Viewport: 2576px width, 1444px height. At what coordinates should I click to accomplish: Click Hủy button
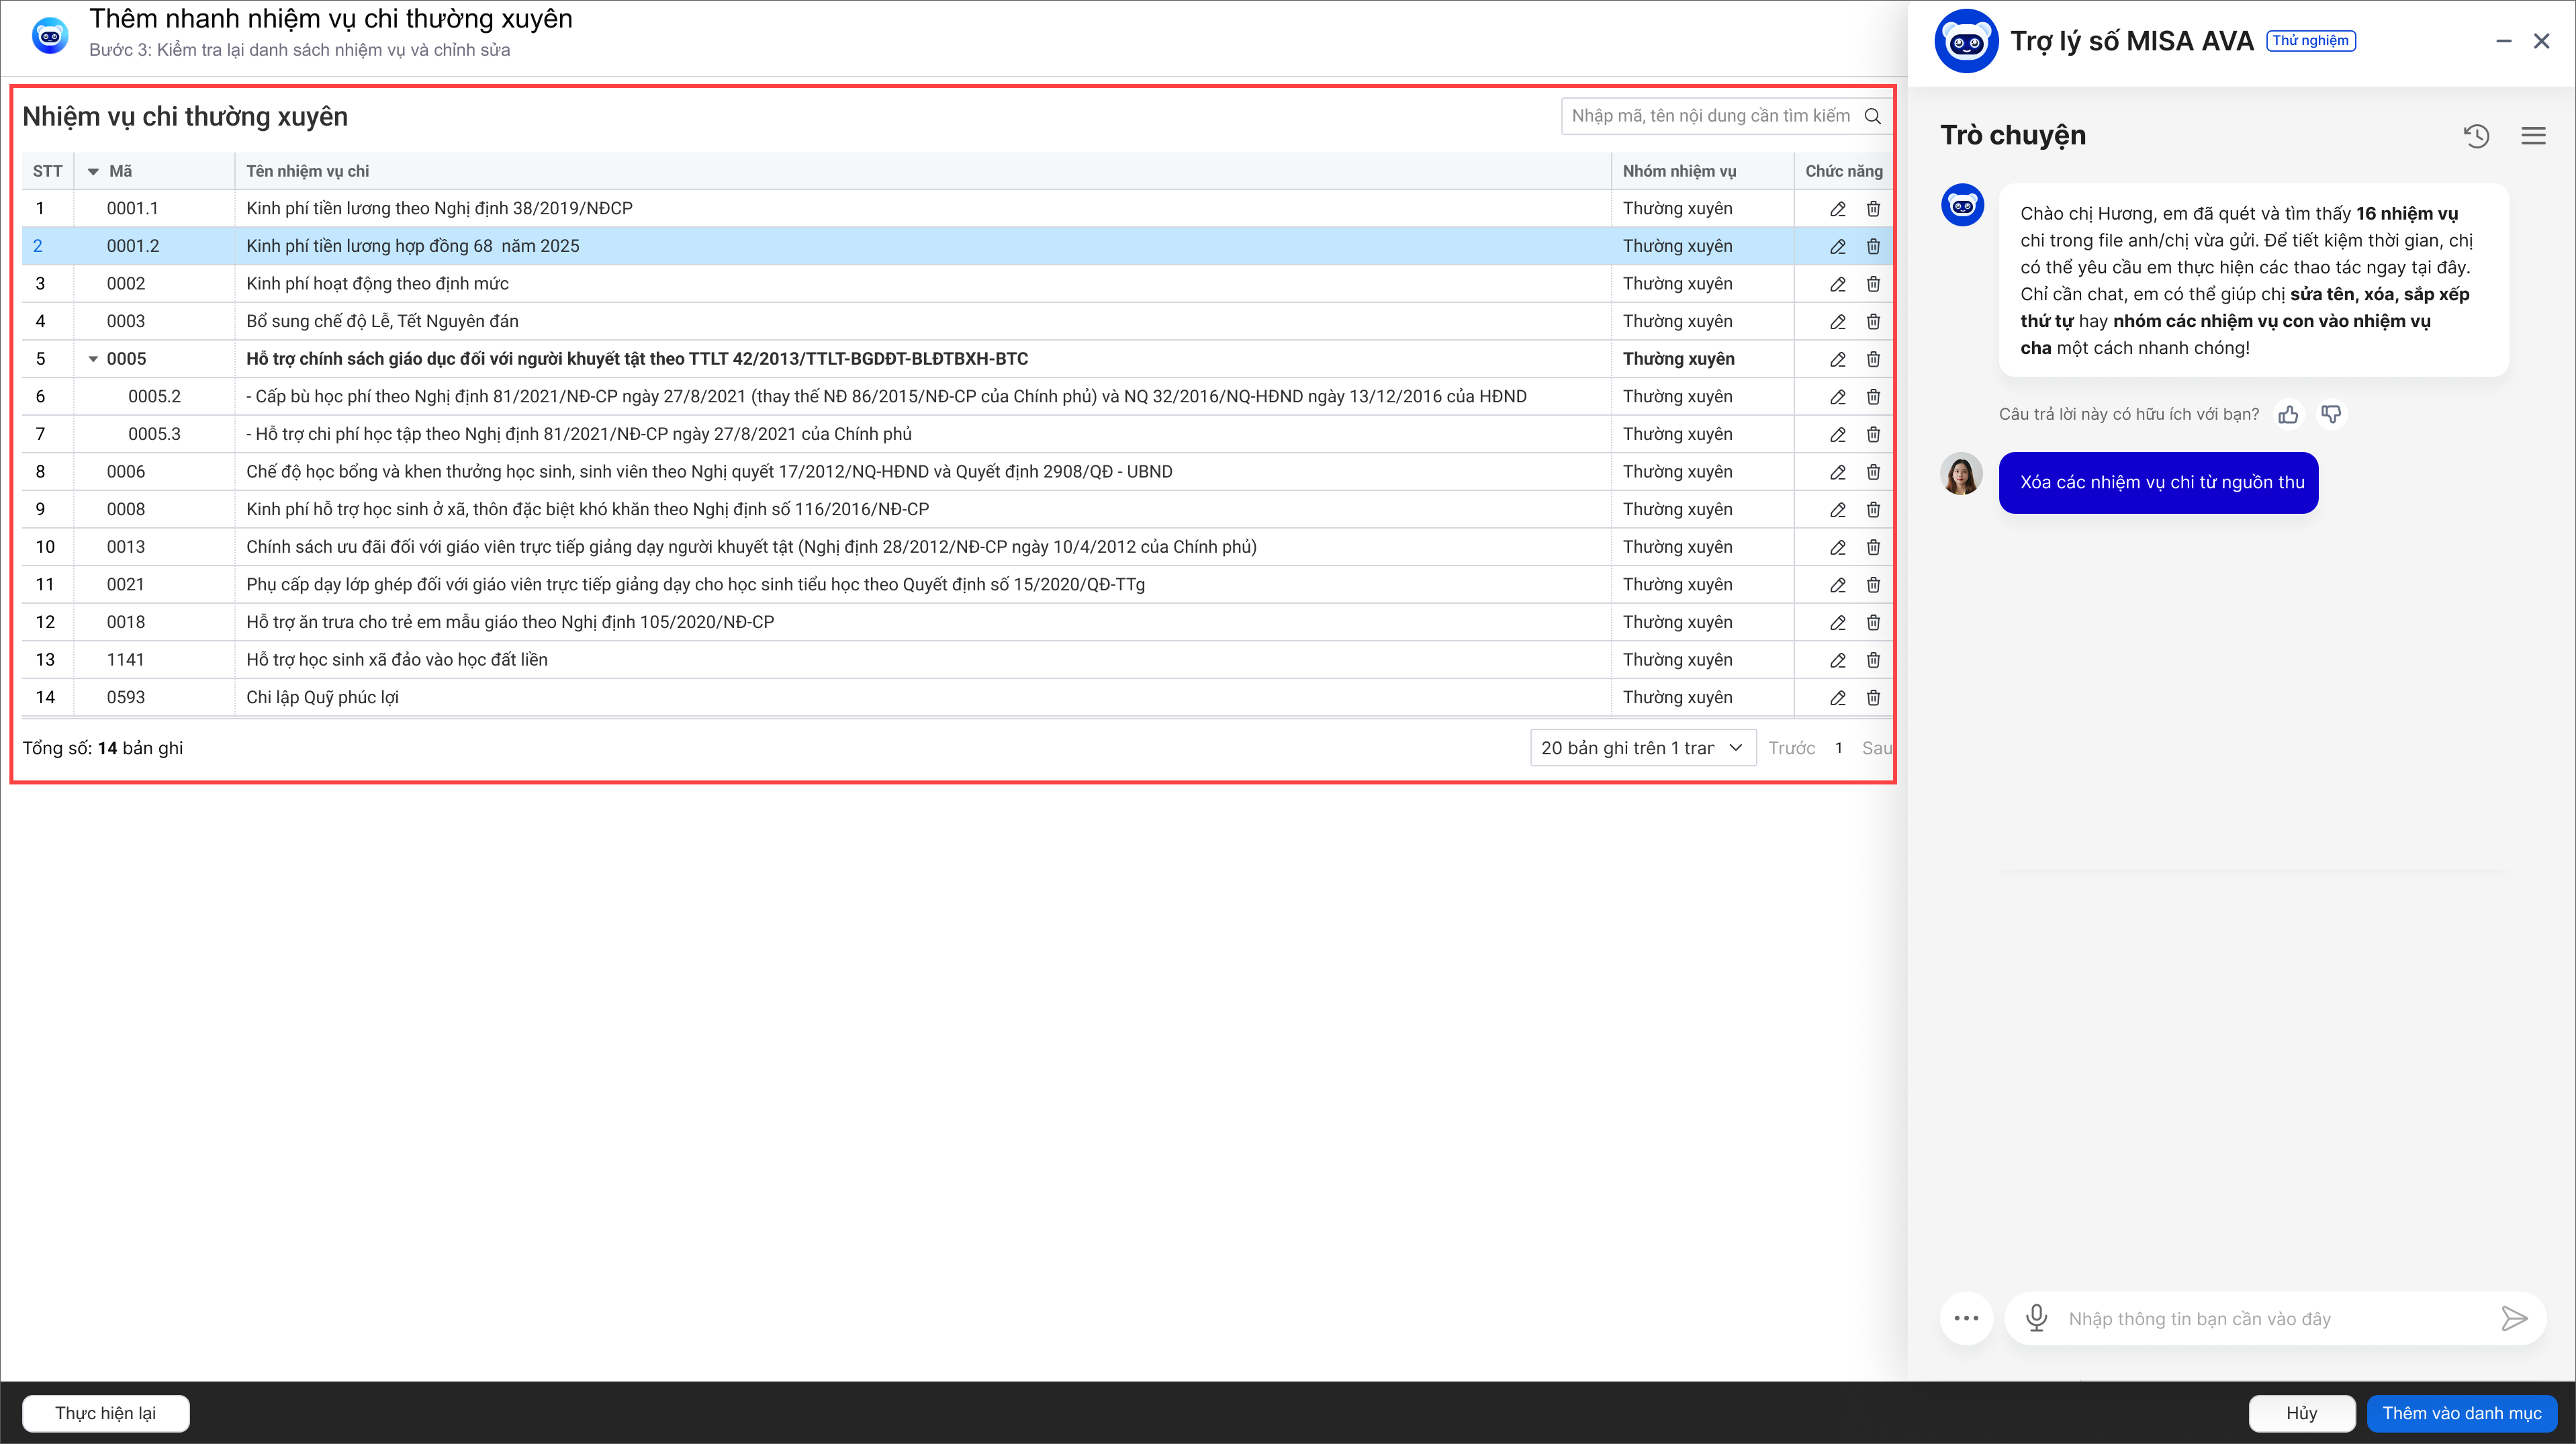[2301, 1413]
